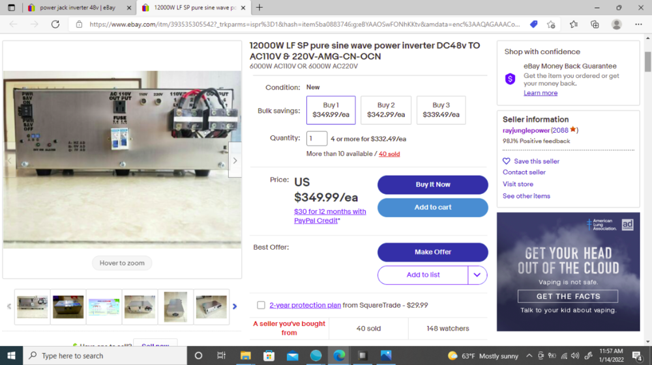This screenshot has width=652, height=365.
Task: Add this page to favorites star
Action: (x=552, y=25)
